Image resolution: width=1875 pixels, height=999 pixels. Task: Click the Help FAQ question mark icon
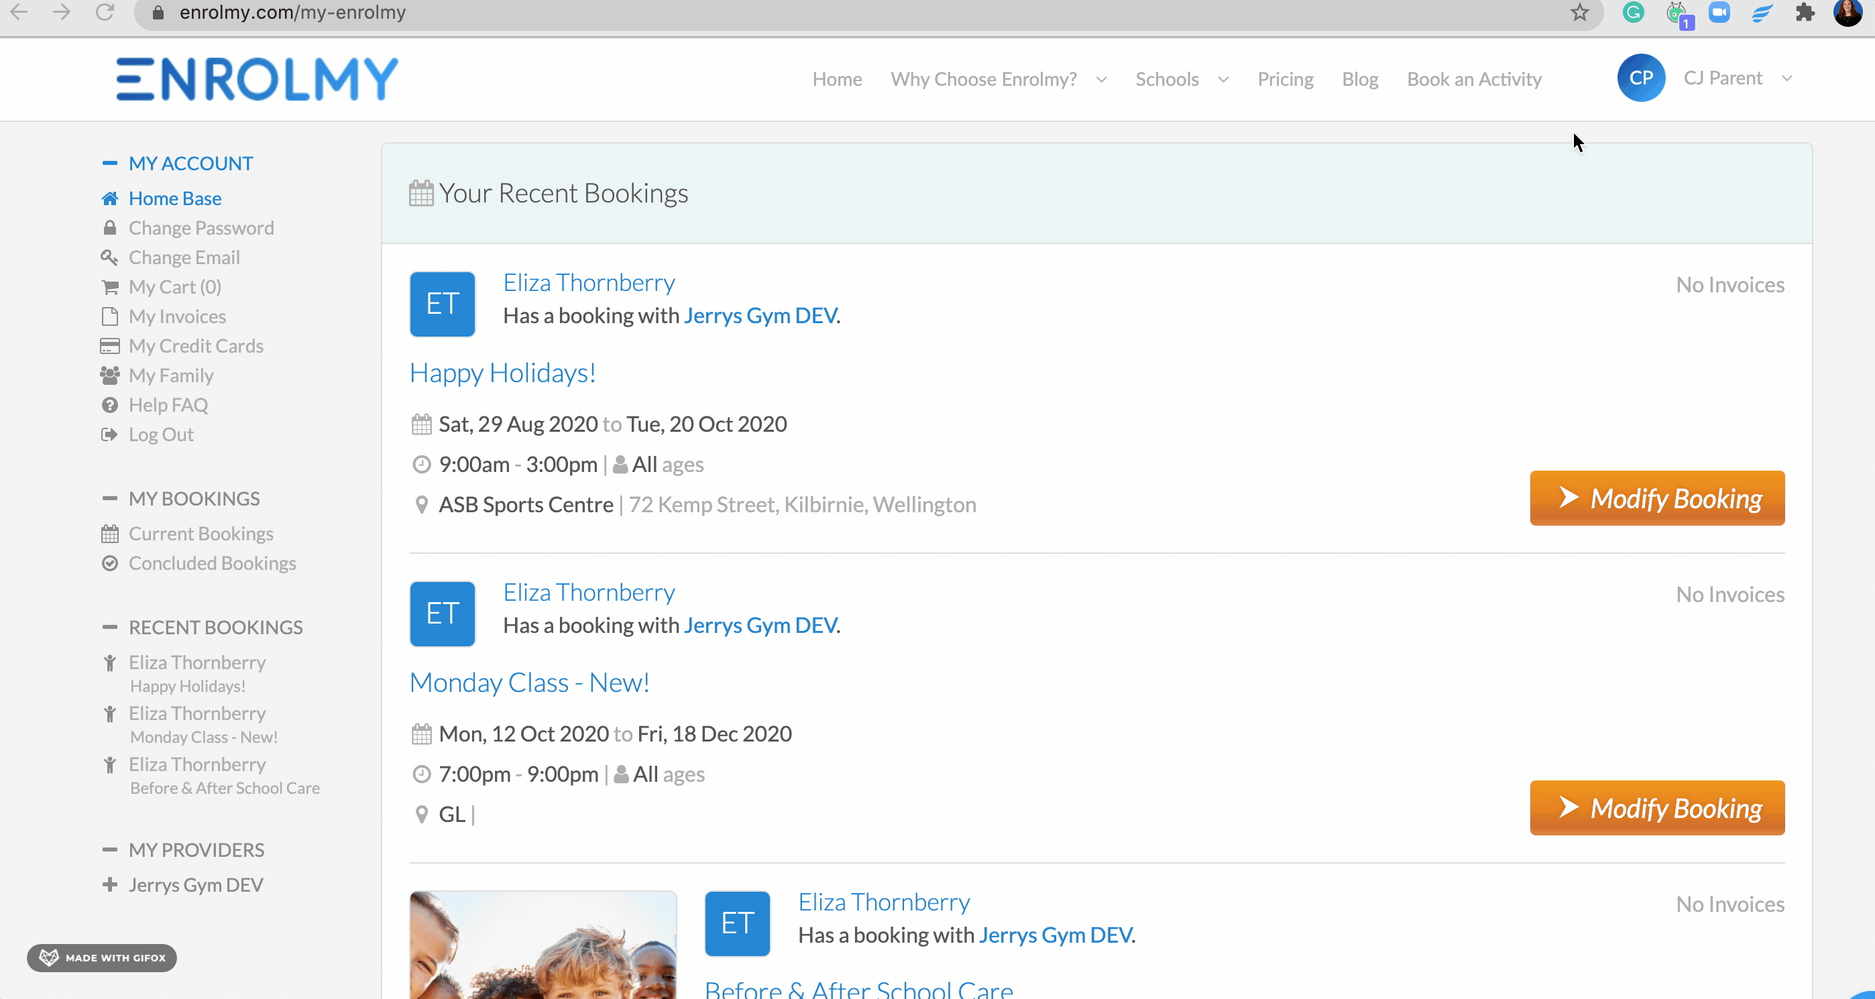coord(110,405)
